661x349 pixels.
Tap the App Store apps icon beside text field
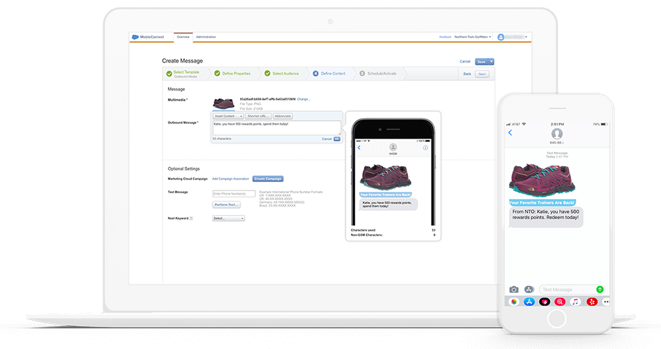tap(529, 289)
